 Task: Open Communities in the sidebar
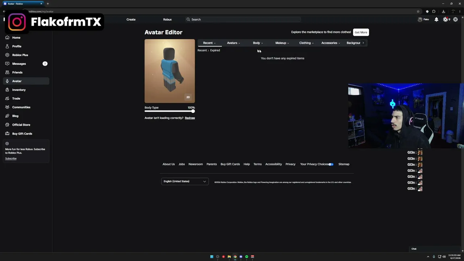25,107
